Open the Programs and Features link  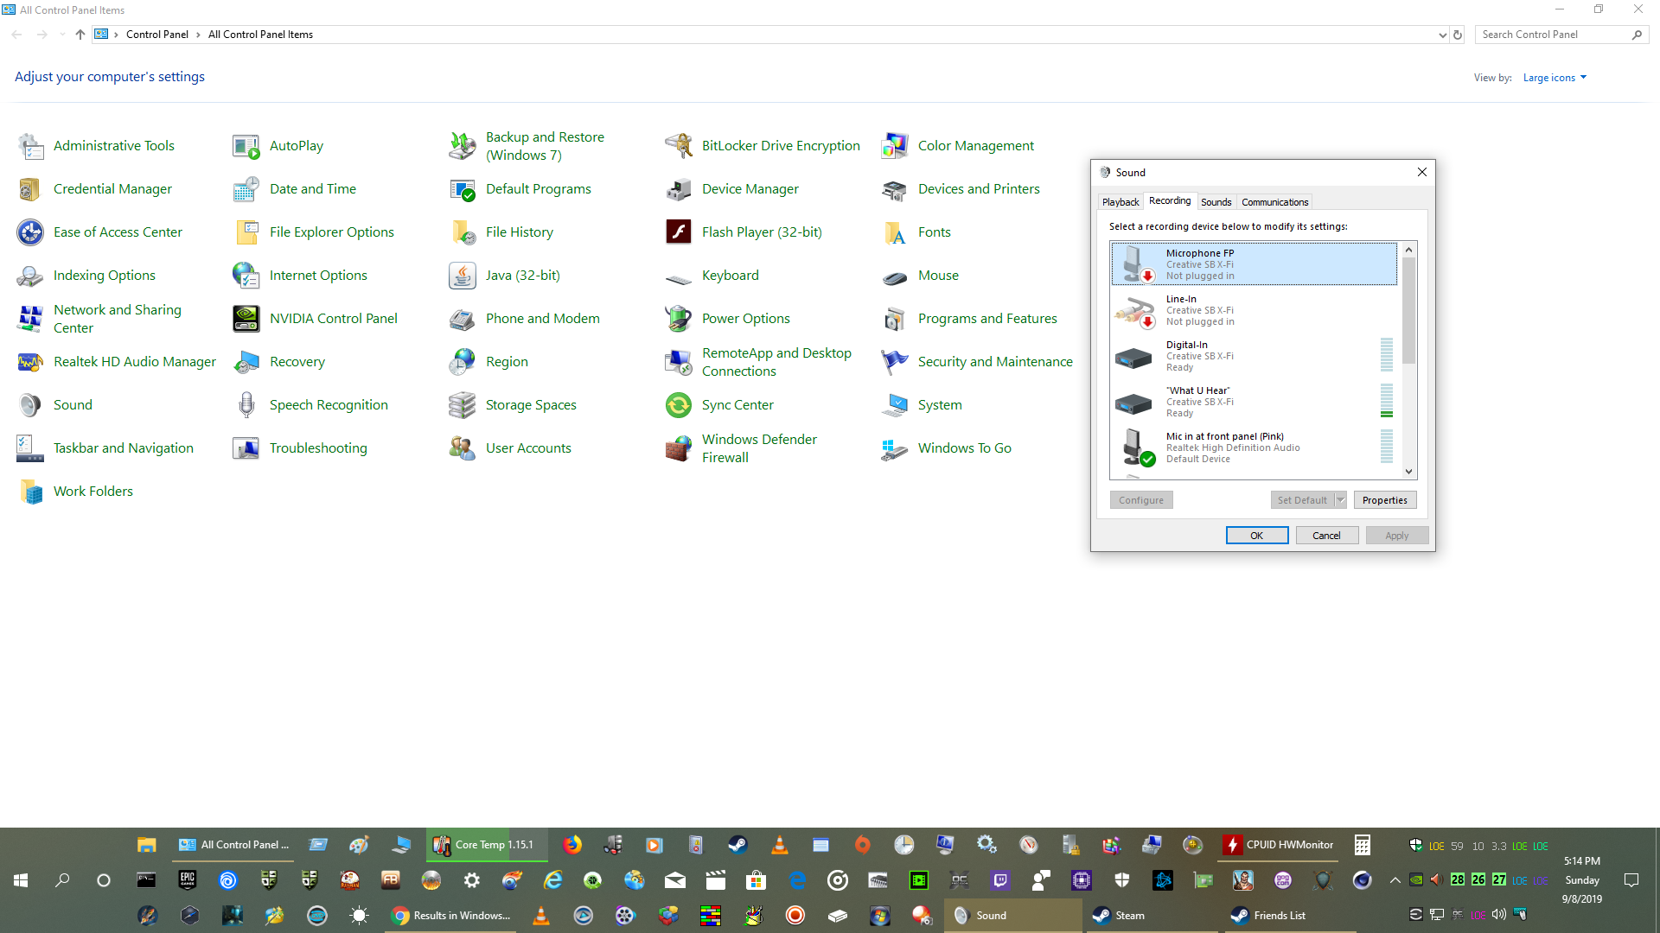point(987,319)
